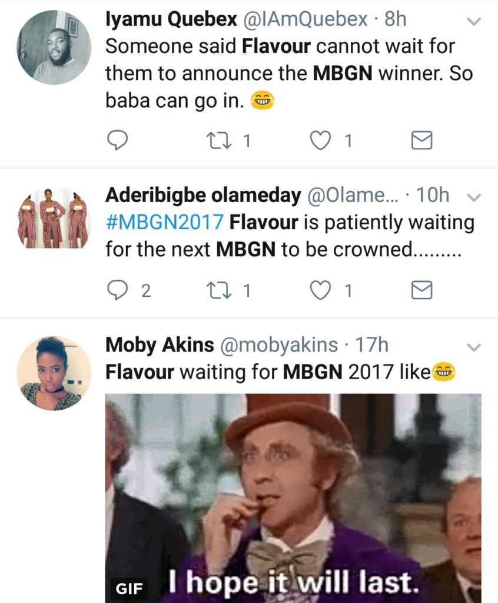Open the #MBGN2017 hashtag
The image size is (498, 603).
[x=164, y=222]
